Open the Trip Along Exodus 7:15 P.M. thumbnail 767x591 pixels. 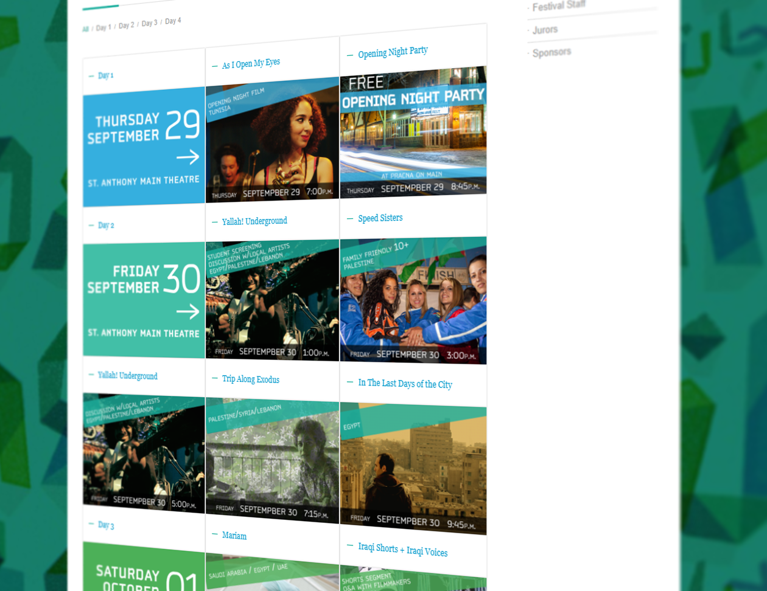[x=272, y=461]
